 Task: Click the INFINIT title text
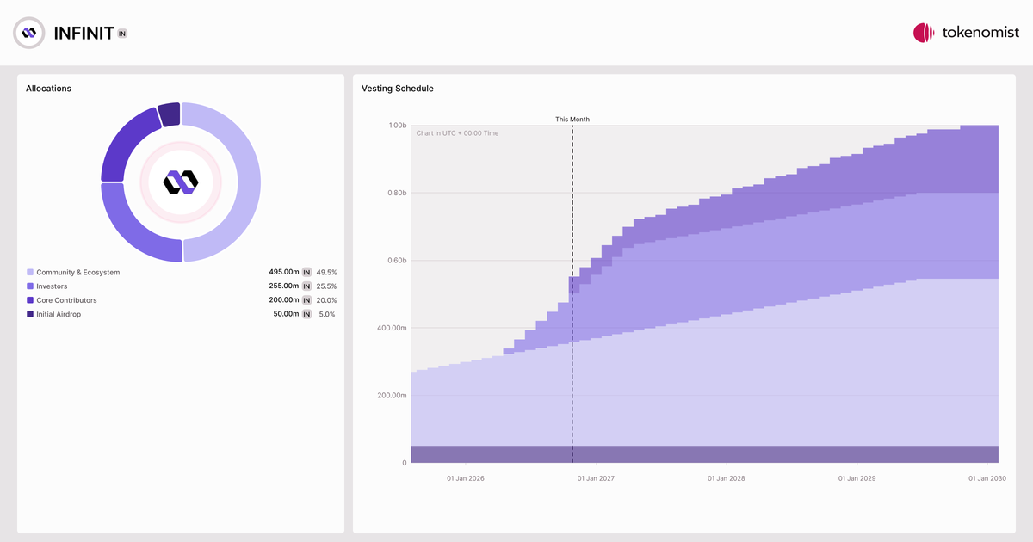pos(84,34)
